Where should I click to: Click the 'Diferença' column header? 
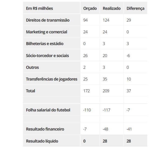click(x=135, y=8)
